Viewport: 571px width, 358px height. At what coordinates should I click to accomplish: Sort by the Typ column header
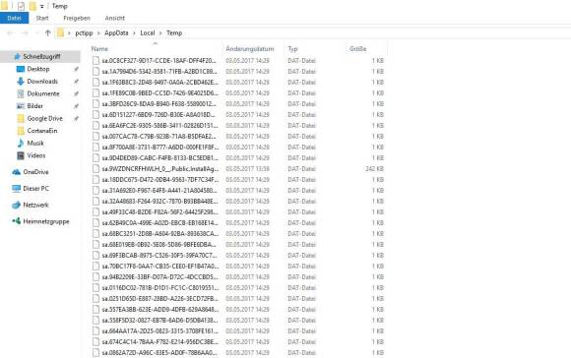click(x=292, y=49)
